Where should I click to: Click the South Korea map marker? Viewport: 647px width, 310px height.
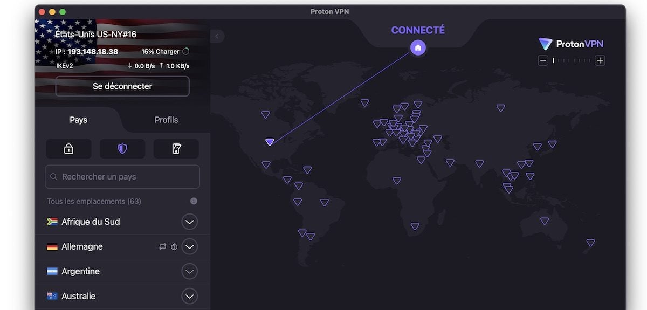coord(537,147)
